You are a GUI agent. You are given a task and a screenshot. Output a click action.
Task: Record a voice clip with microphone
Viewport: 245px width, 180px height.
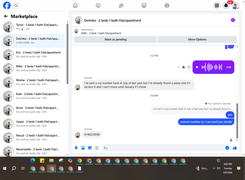click(x=76, y=148)
